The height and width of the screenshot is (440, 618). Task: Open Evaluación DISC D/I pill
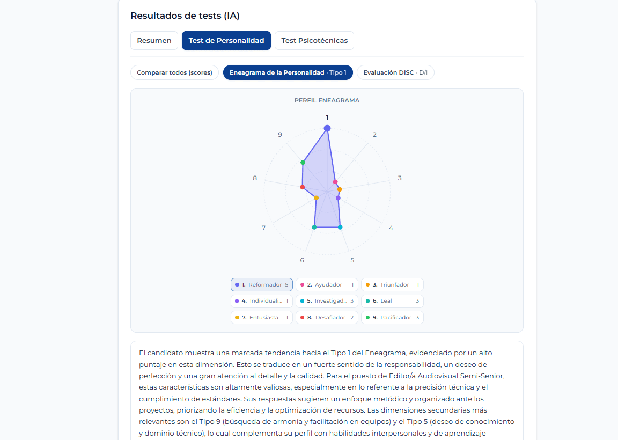(x=395, y=72)
